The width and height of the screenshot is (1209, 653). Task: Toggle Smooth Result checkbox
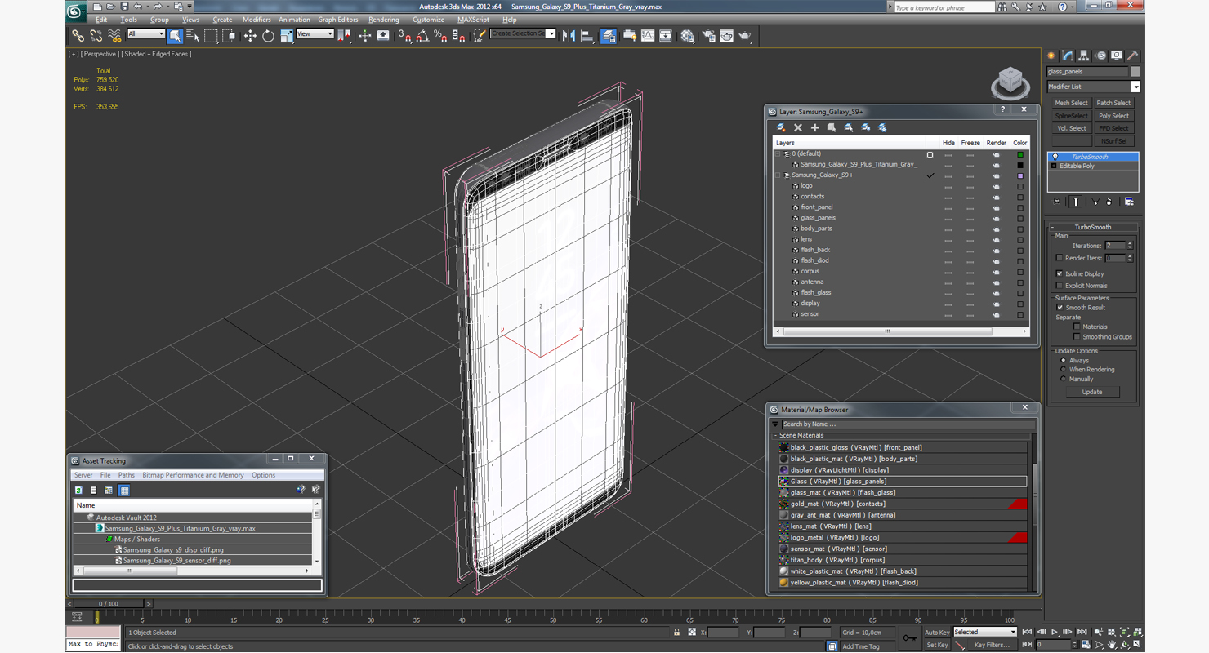[x=1060, y=308]
